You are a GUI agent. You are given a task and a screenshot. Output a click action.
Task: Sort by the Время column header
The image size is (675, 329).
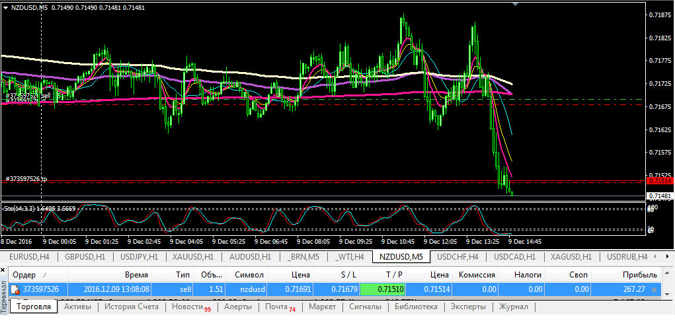(x=110, y=275)
